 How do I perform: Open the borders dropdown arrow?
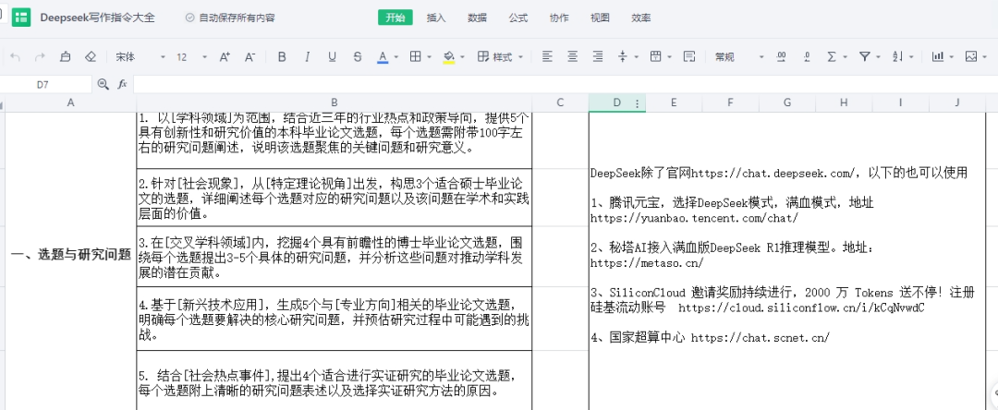(430, 57)
